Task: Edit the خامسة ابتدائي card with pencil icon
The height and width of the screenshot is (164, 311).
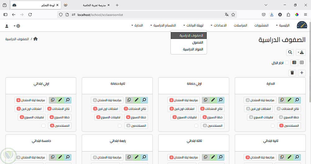Action: tap(60, 157)
